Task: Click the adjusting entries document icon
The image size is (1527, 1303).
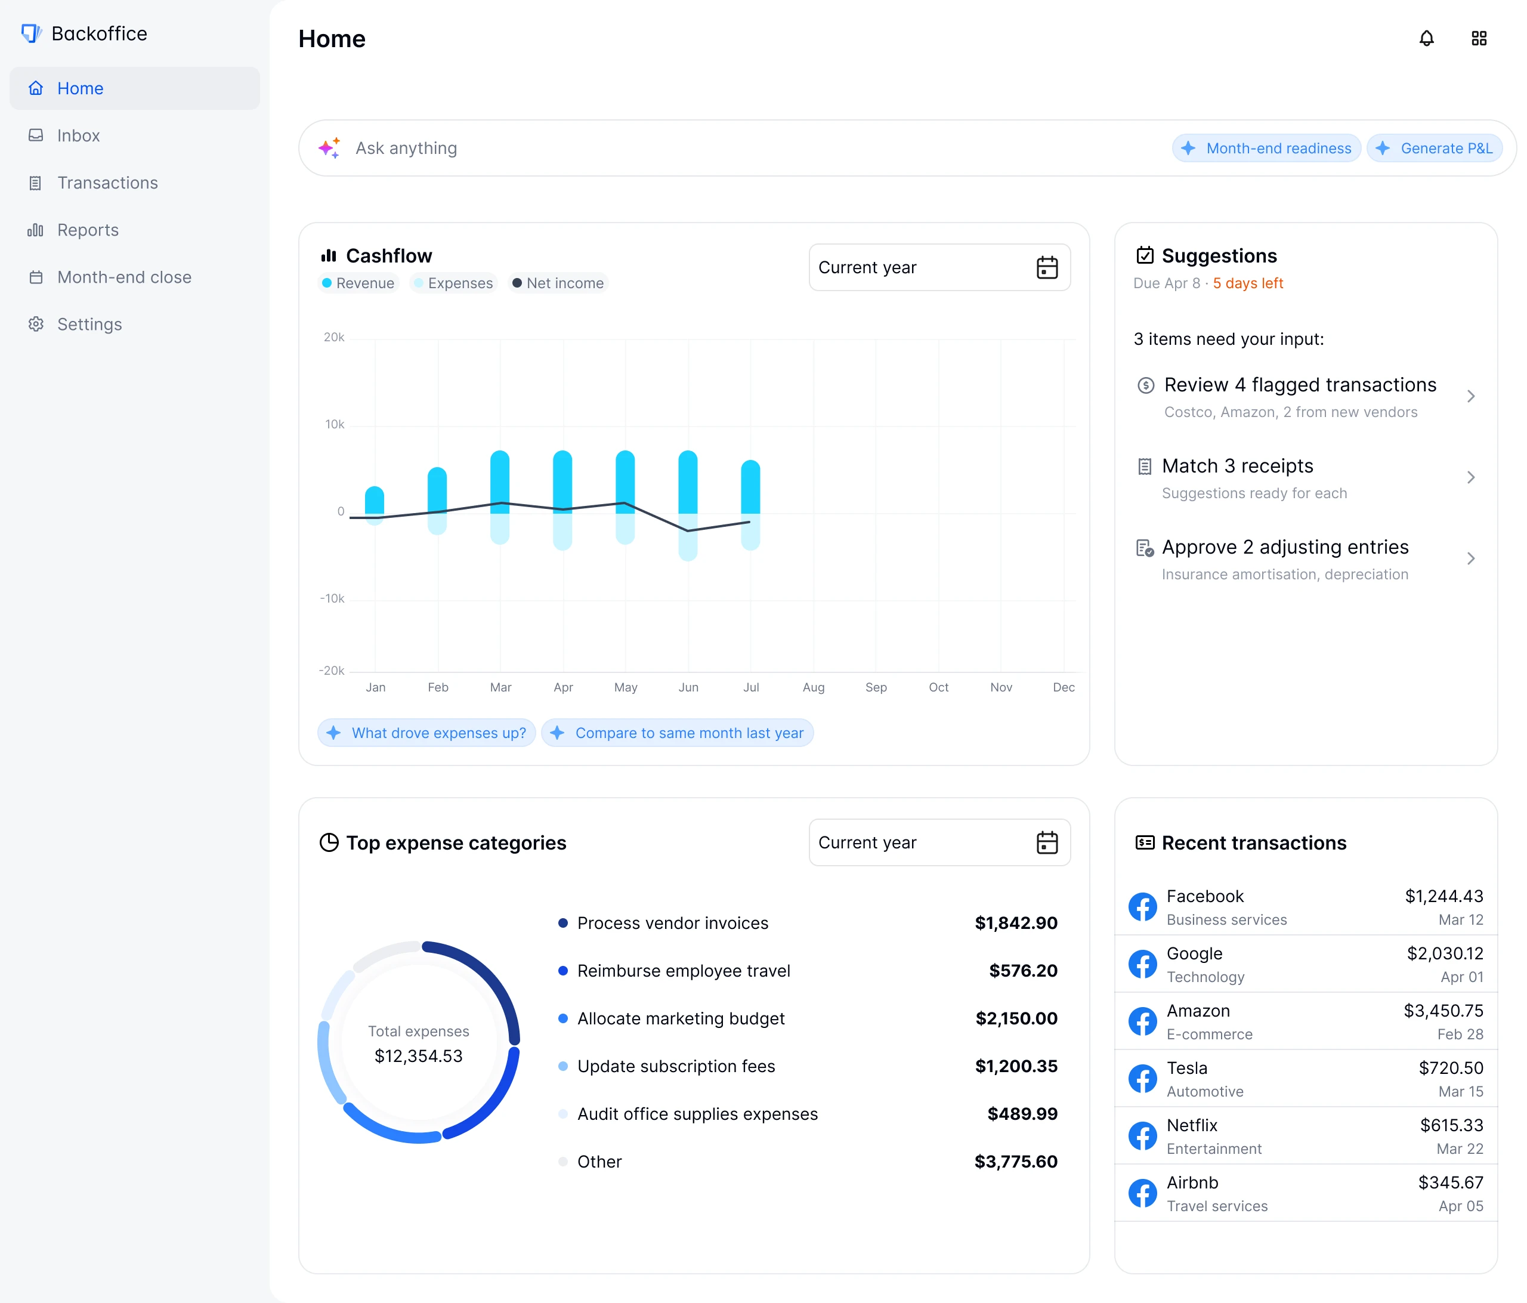Action: (1145, 548)
